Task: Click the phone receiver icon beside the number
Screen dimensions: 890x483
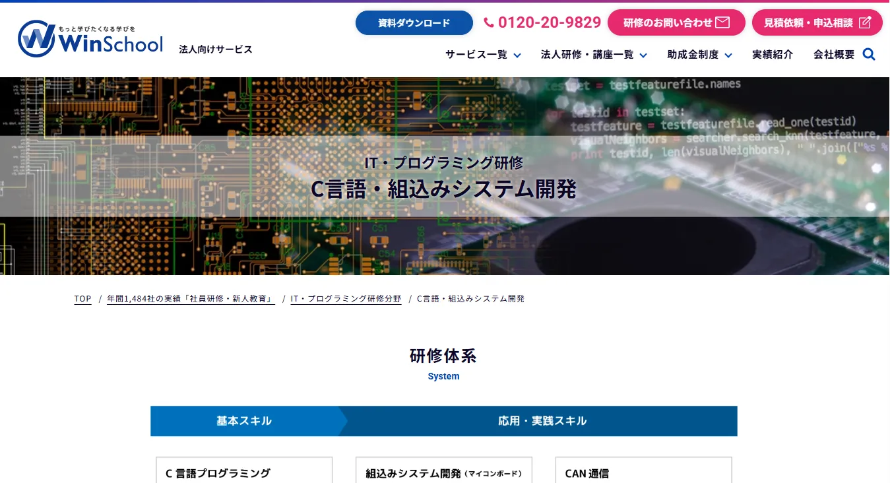Action: point(488,22)
